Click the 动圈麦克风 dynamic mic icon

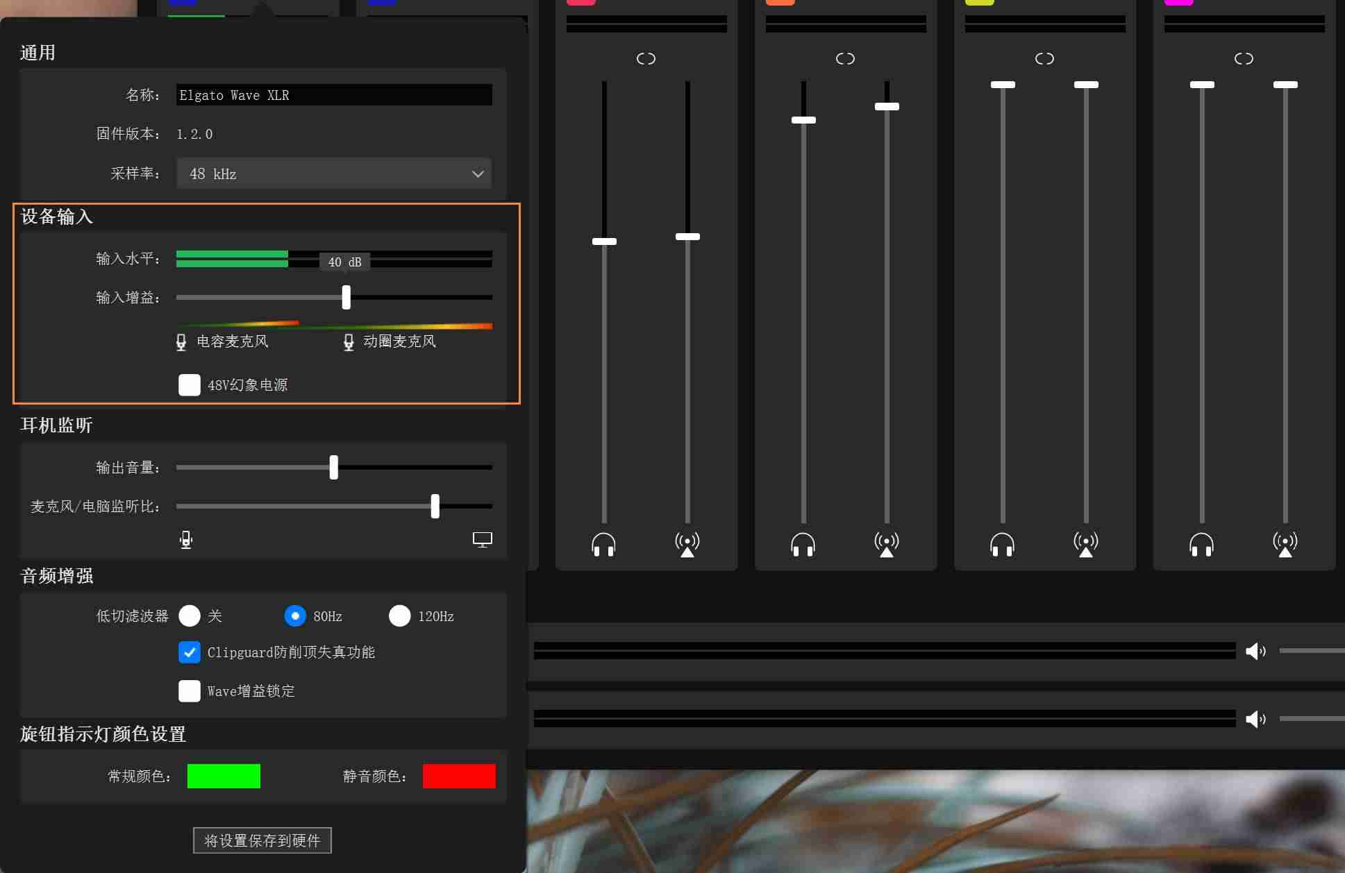click(349, 342)
